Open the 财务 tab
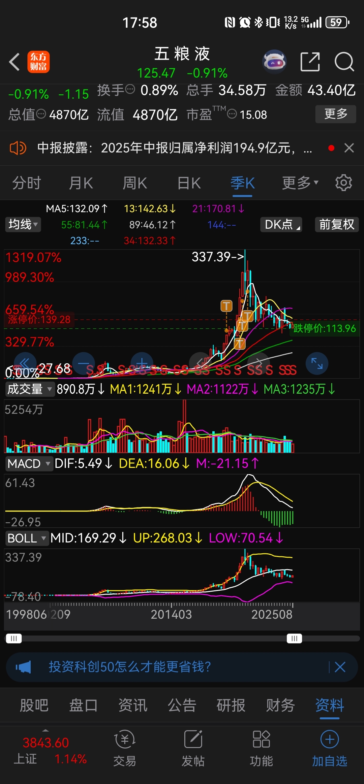 point(281,706)
